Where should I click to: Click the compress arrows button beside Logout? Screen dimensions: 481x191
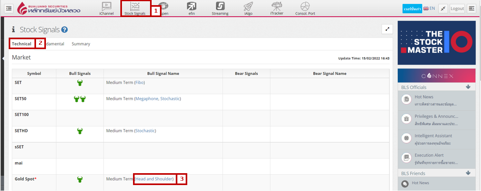click(443, 8)
